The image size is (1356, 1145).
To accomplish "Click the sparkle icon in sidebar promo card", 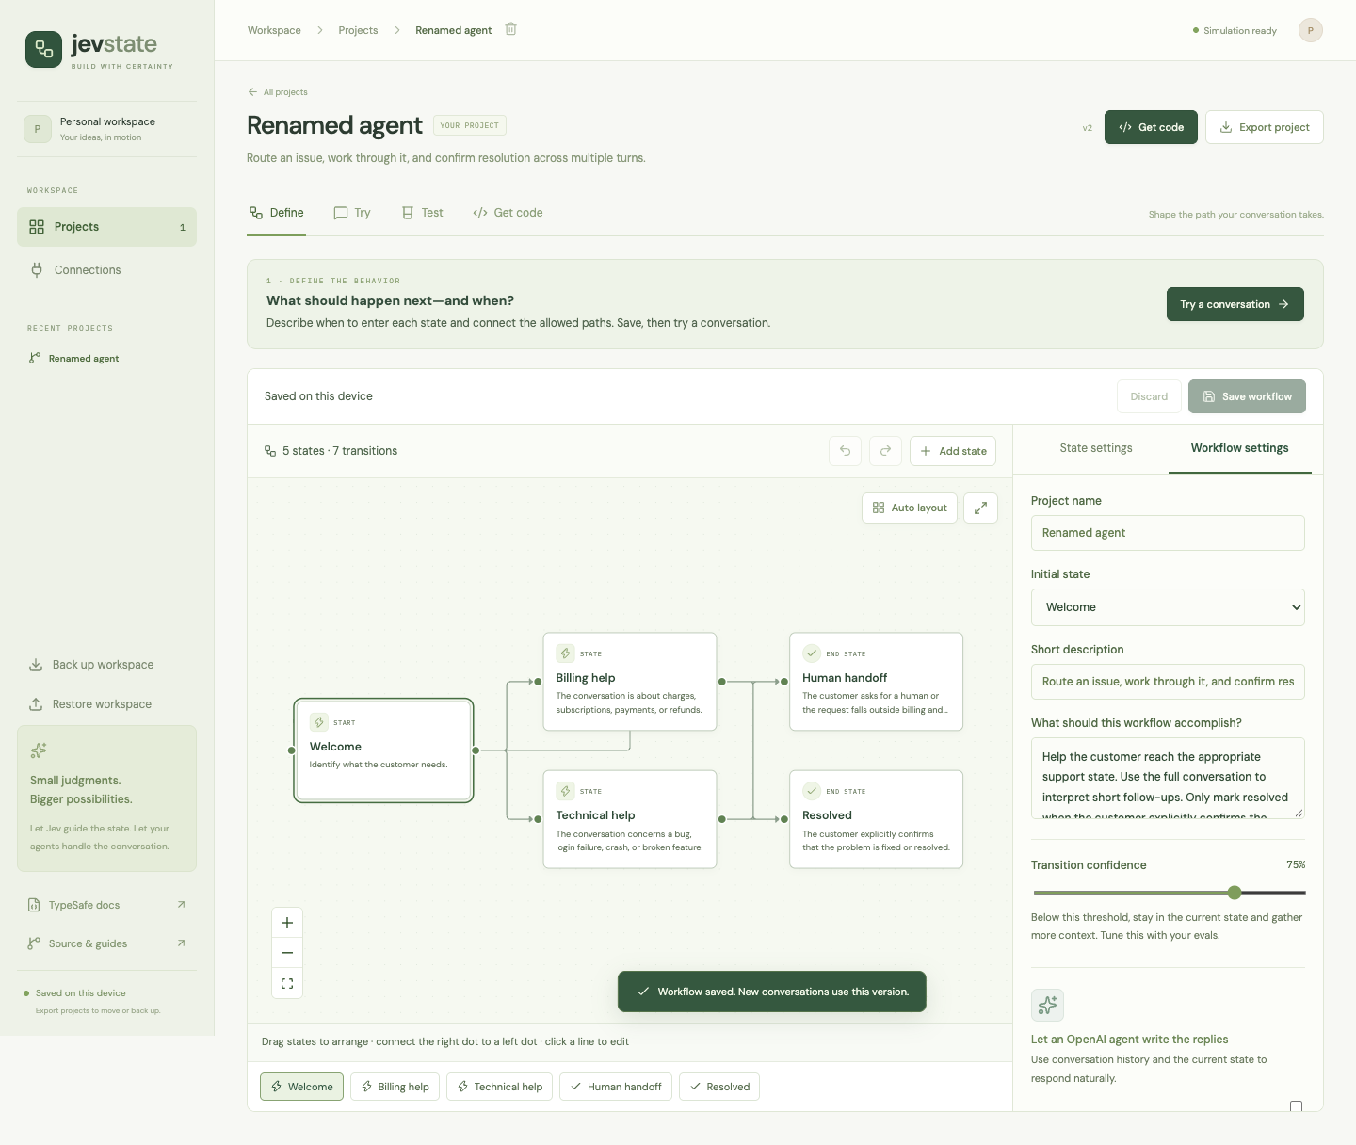I will point(39,750).
